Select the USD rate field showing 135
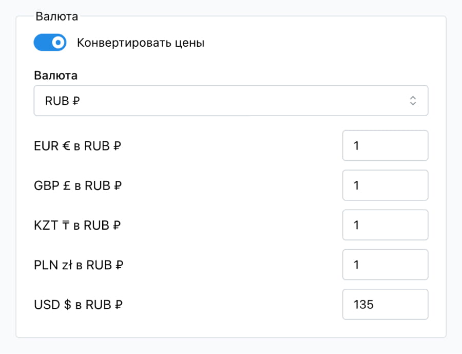The image size is (462, 354). point(385,304)
